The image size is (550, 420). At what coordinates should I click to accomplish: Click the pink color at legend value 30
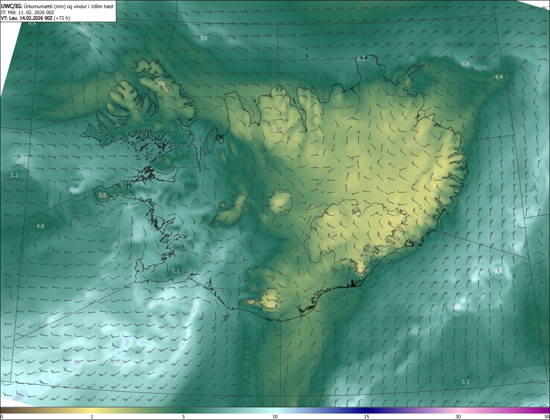458,411
